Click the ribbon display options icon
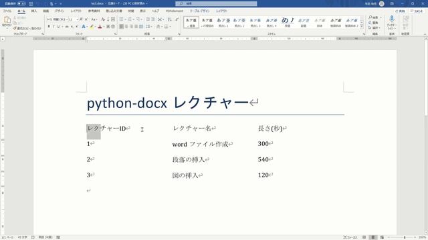The image size is (428, 240). 392,3
